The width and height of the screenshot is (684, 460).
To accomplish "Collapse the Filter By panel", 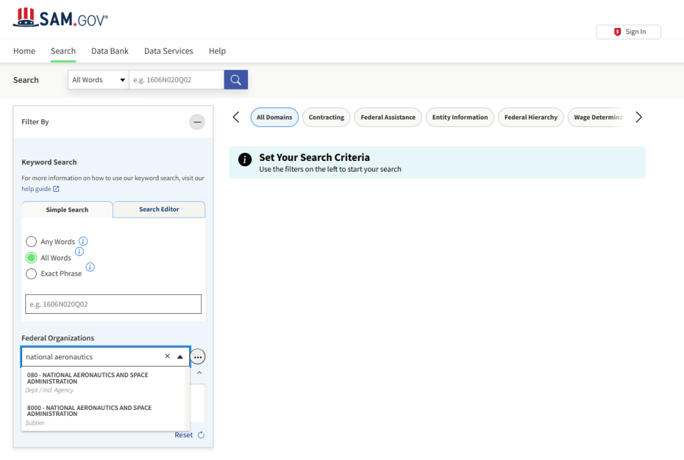I will tap(197, 122).
